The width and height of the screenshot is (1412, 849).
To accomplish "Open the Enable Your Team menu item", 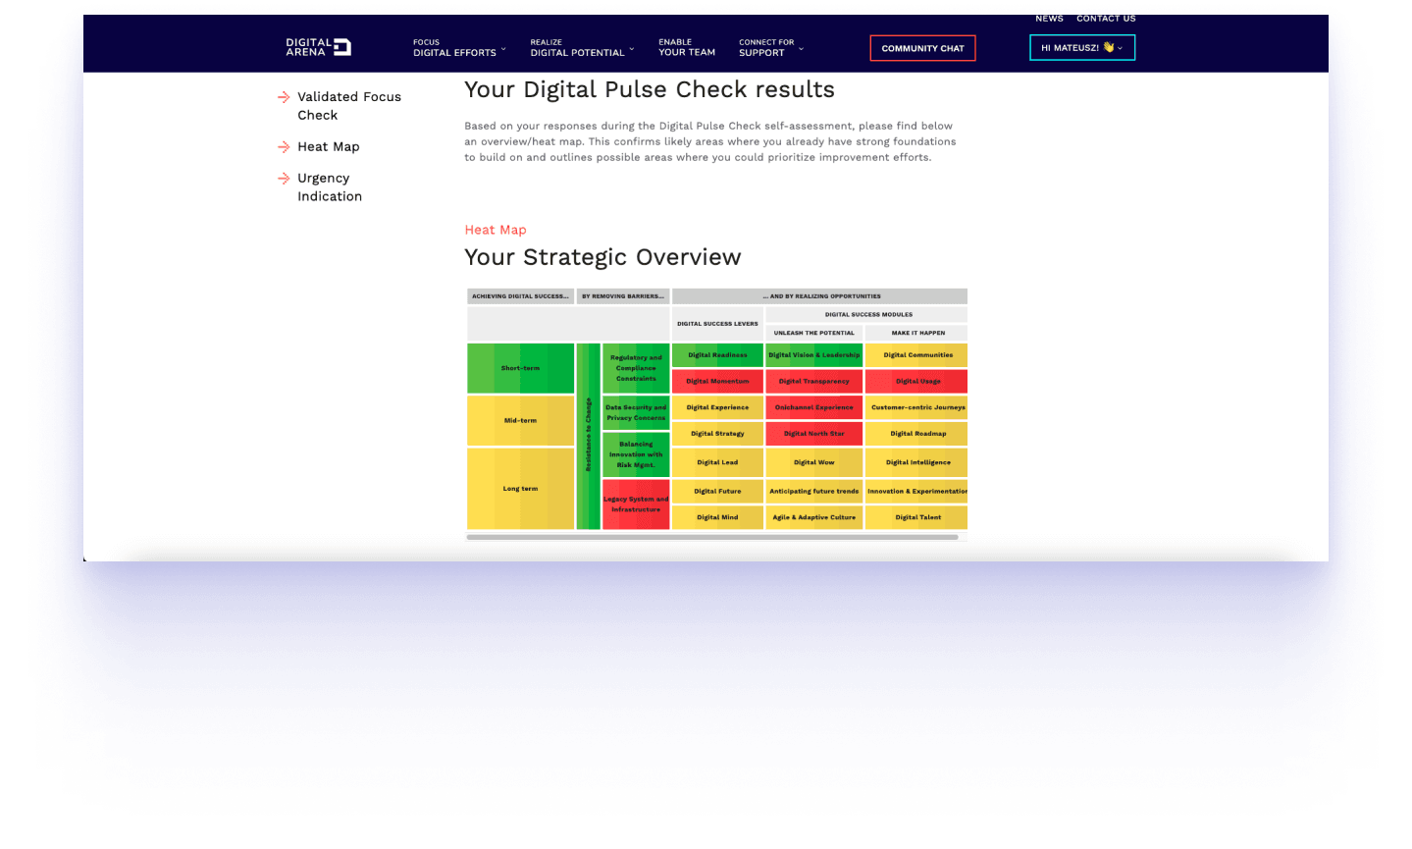I will (687, 48).
